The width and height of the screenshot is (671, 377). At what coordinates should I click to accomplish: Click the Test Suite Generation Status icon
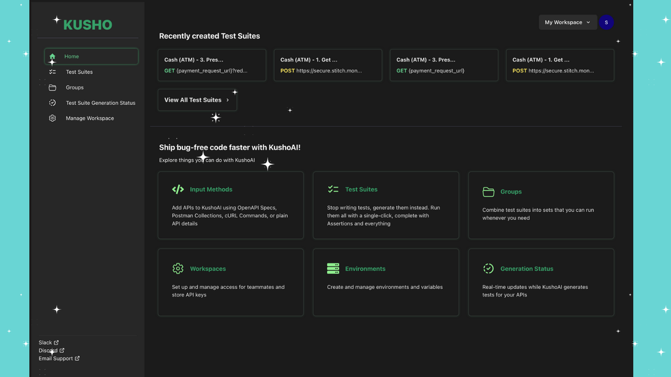click(x=53, y=103)
